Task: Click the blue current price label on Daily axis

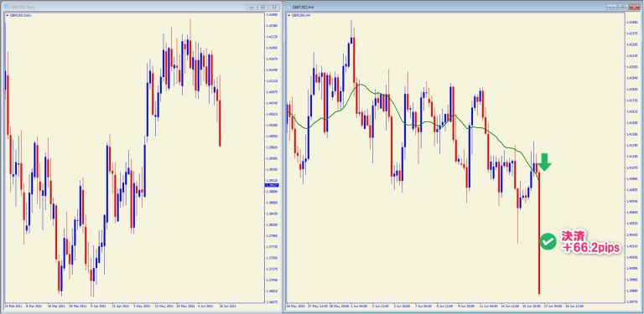Action: point(271,185)
